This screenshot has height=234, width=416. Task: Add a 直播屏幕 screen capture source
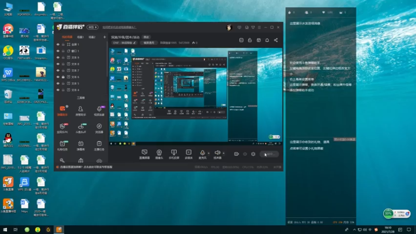145,154
